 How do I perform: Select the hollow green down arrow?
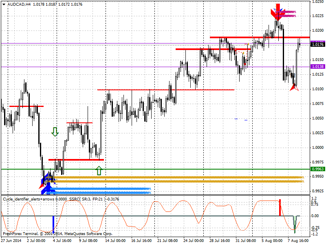(x=55, y=132)
